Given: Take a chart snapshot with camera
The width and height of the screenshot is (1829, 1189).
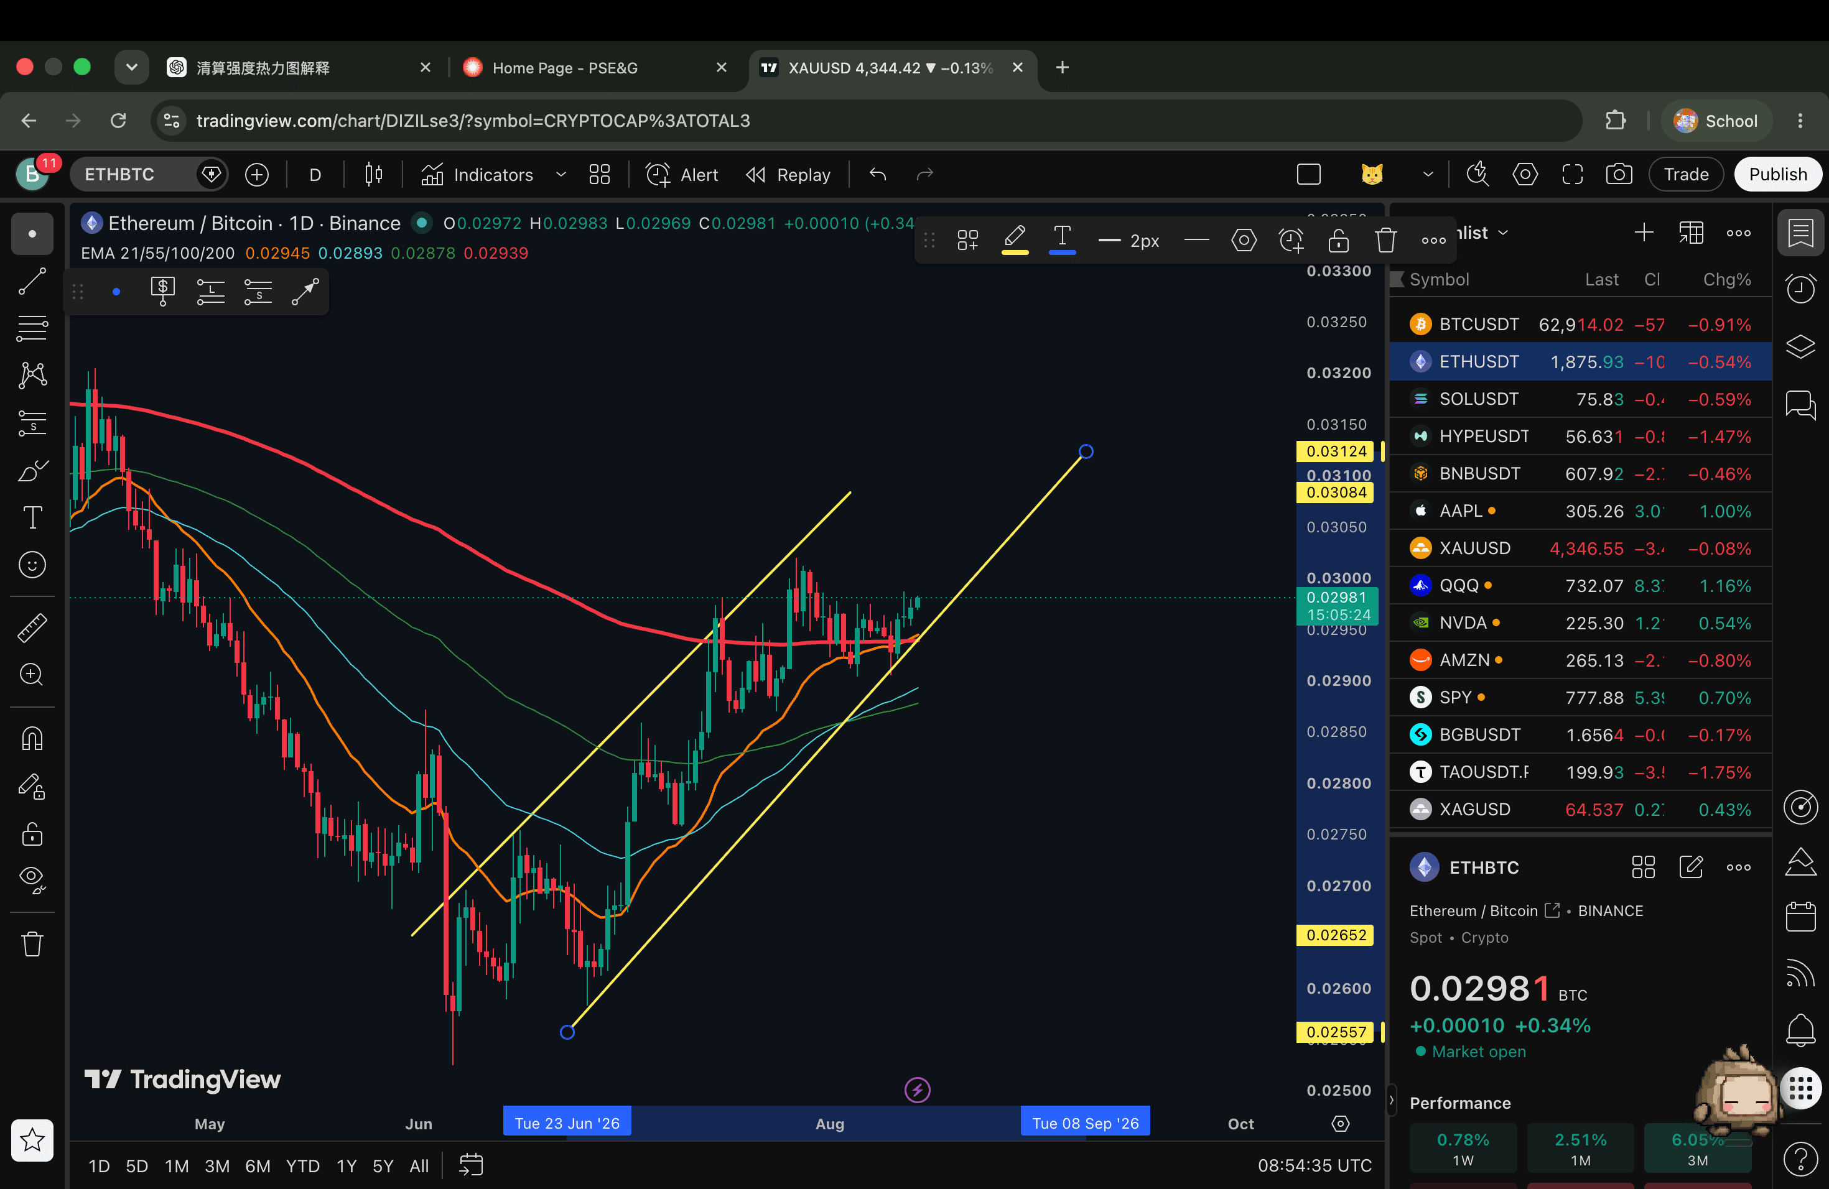Looking at the screenshot, I should coord(1619,174).
